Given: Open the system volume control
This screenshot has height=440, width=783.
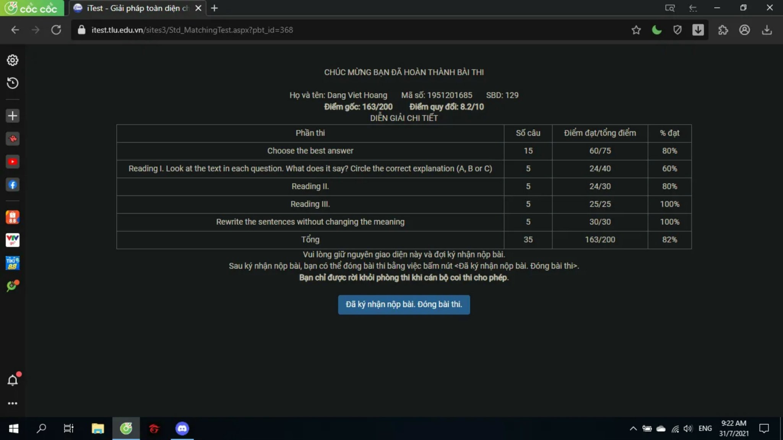Looking at the screenshot, I should 688,429.
